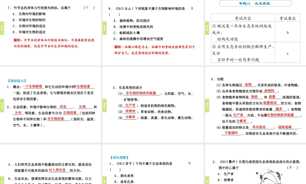Viewport: 306px width, 184px height.
Task: Select option A 生产者 in the 衢州 question
Action: coord(226,174)
